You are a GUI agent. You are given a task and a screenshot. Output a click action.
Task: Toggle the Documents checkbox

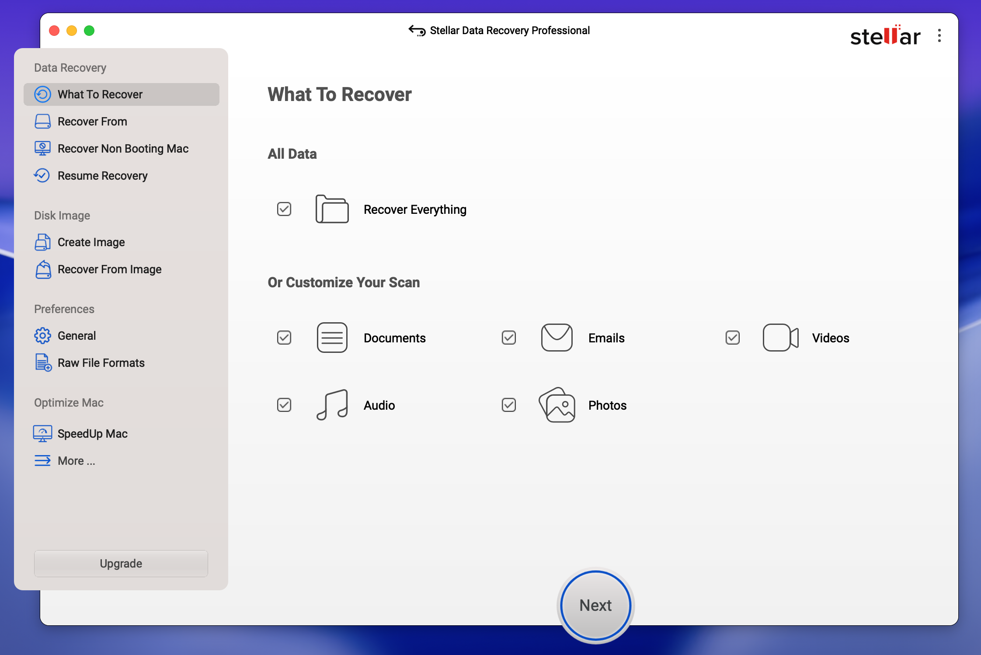pyautogui.click(x=284, y=338)
